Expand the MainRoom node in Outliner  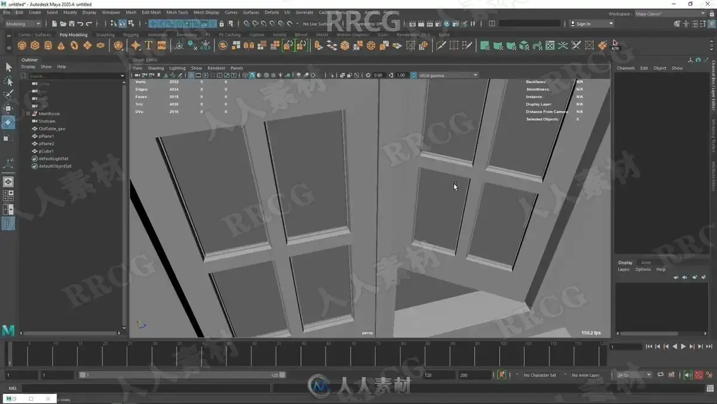(x=28, y=114)
